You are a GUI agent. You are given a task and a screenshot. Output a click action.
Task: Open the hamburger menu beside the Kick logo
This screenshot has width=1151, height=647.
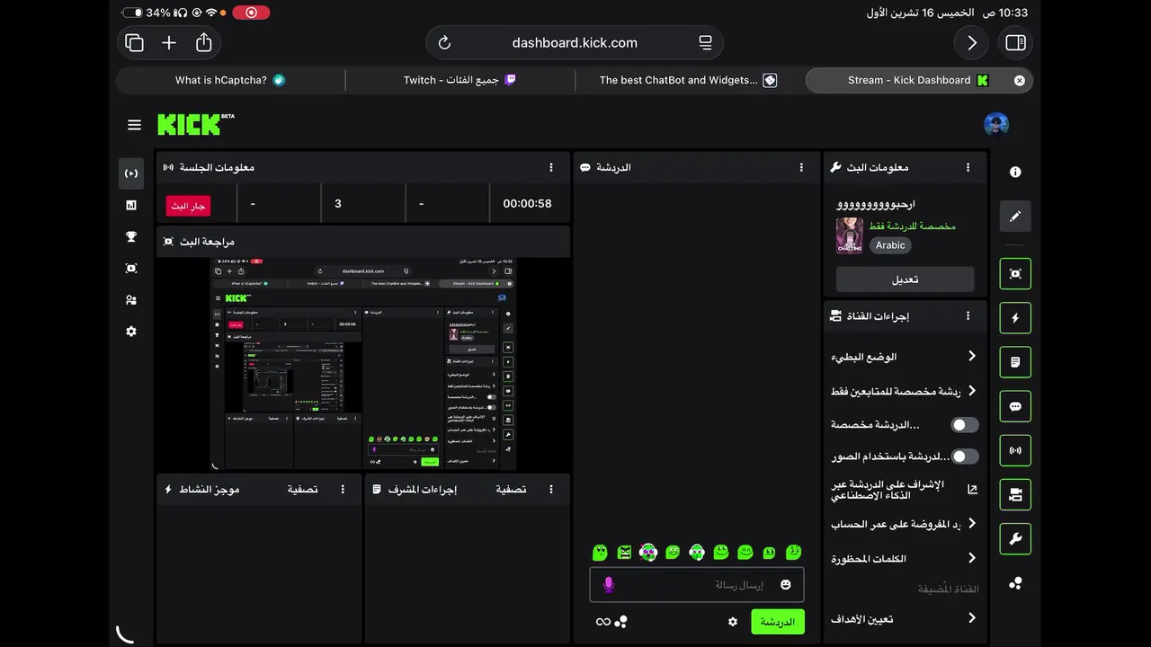point(134,125)
